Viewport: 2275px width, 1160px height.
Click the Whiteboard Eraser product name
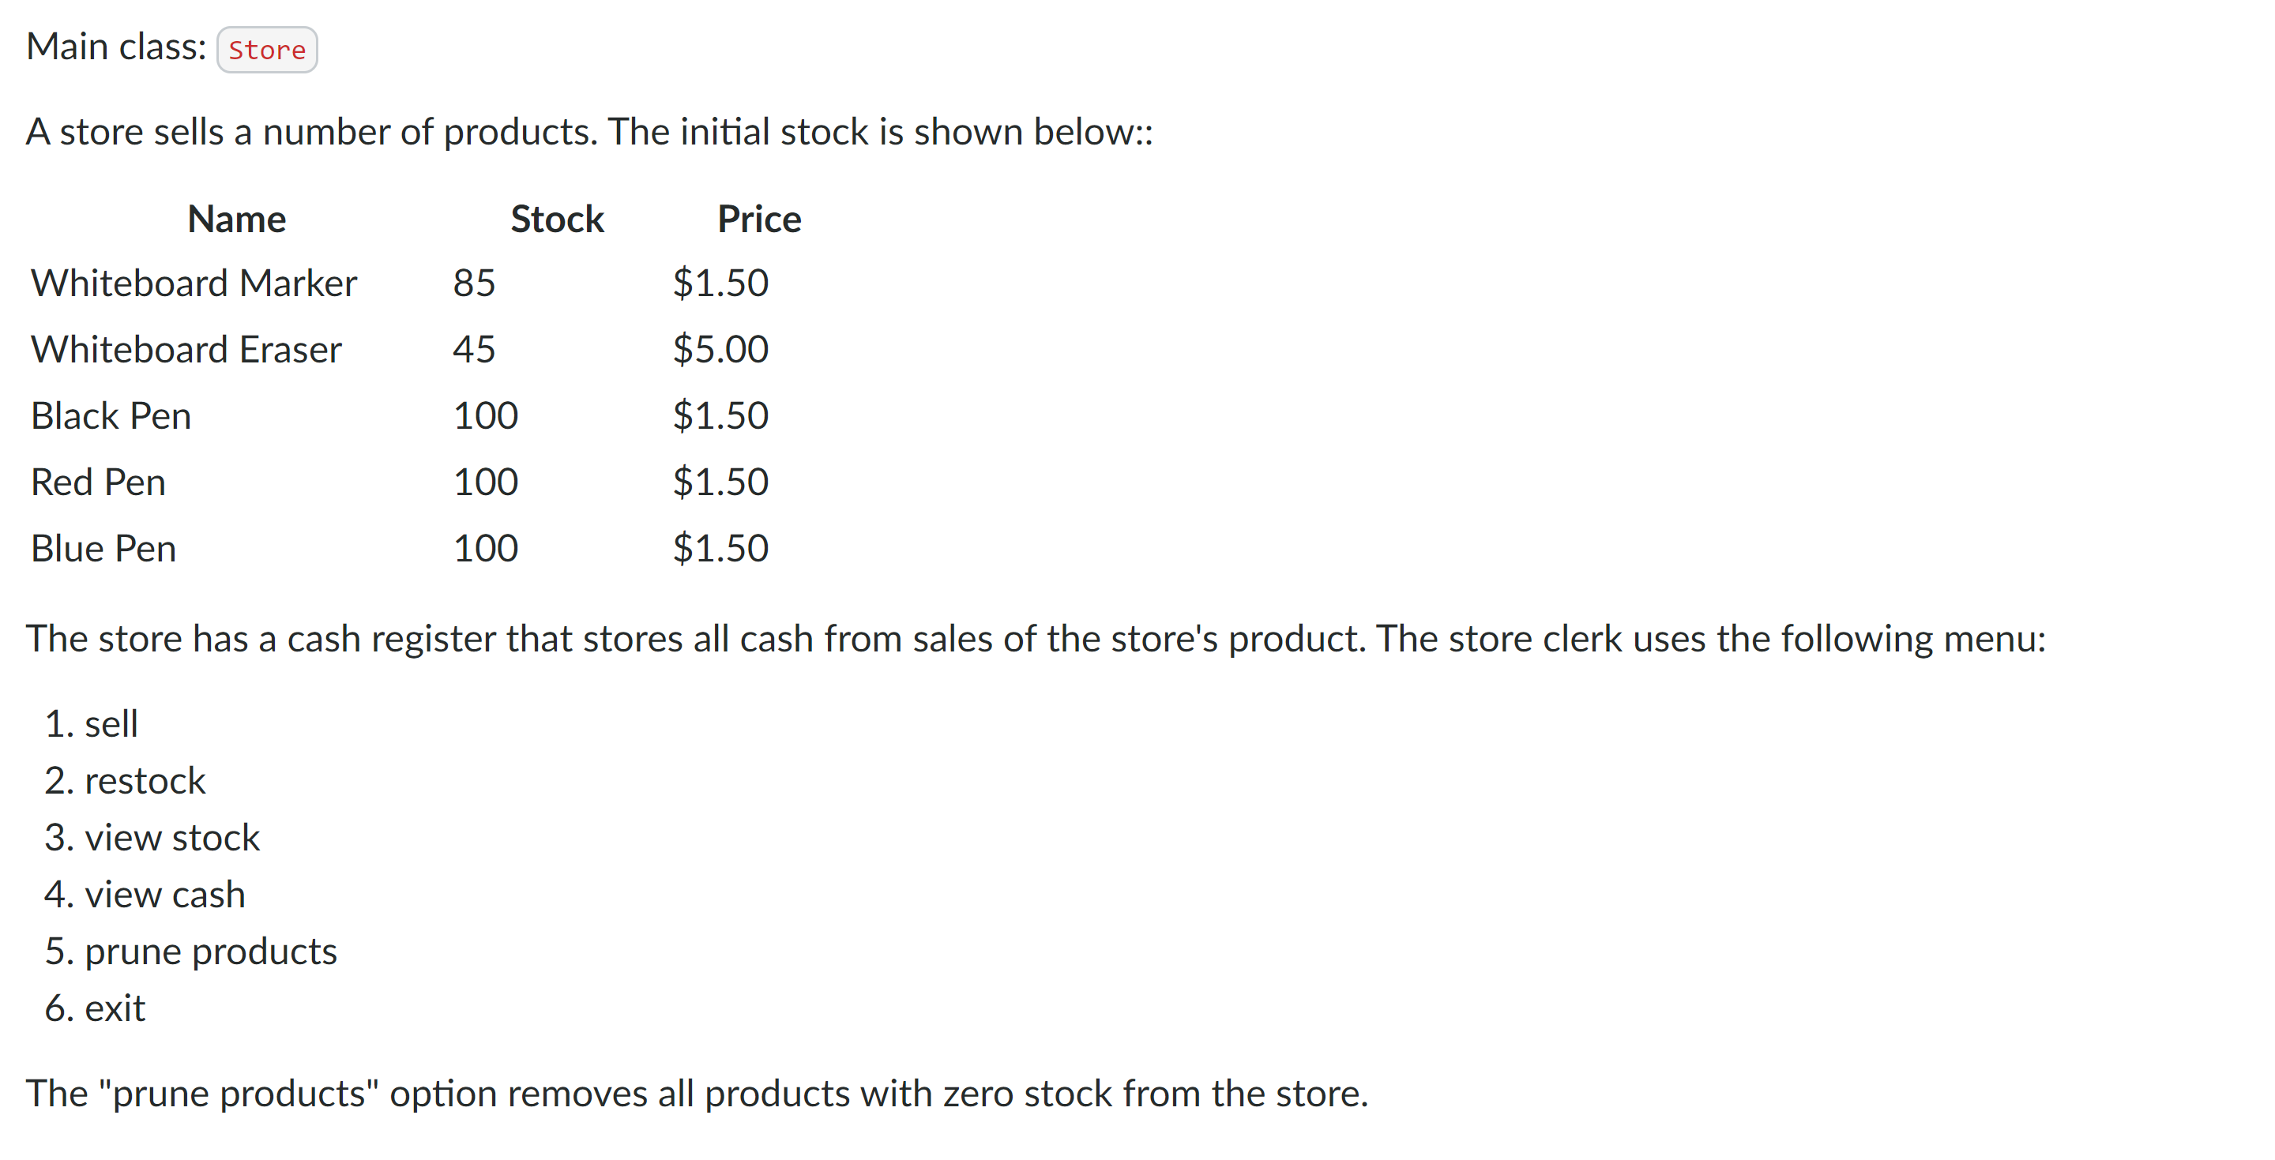(x=186, y=350)
